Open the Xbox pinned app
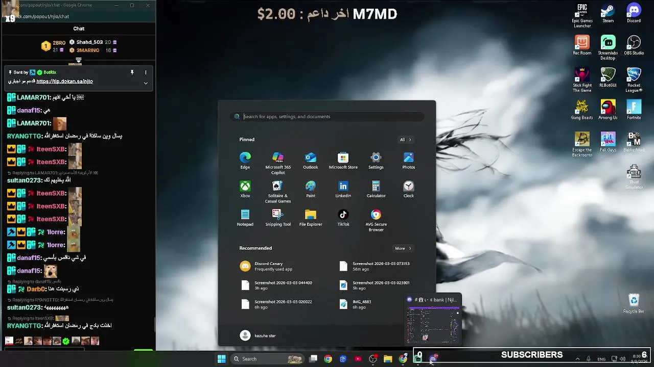 click(245, 189)
